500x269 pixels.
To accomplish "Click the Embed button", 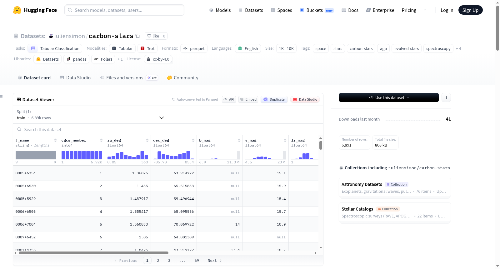I will click(x=248, y=99).
